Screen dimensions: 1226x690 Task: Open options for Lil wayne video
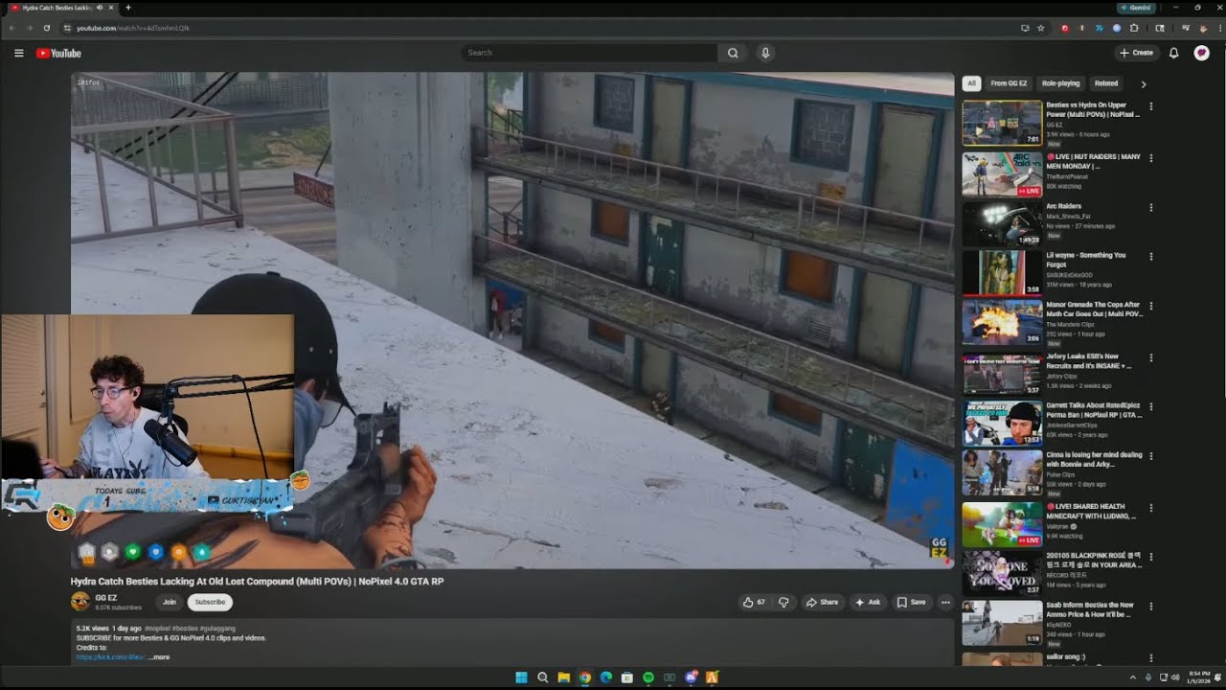tap(1151, 256)
